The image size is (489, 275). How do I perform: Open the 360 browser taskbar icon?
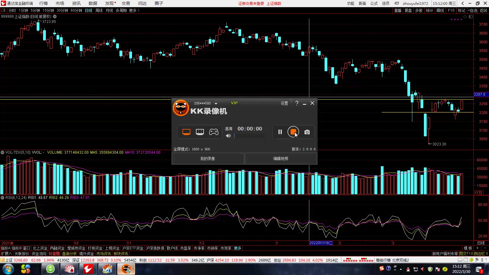point(50,269)
